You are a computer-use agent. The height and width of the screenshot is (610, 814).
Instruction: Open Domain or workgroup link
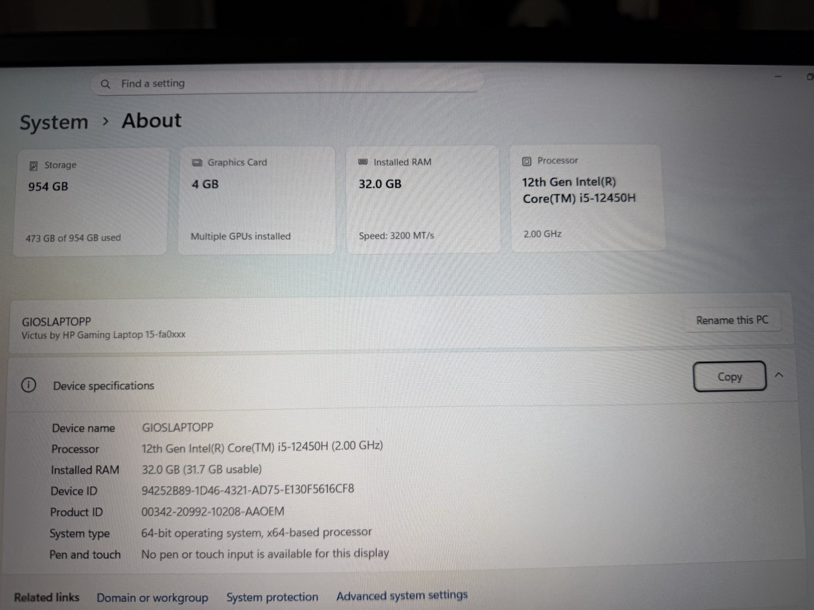click(152, 598)
